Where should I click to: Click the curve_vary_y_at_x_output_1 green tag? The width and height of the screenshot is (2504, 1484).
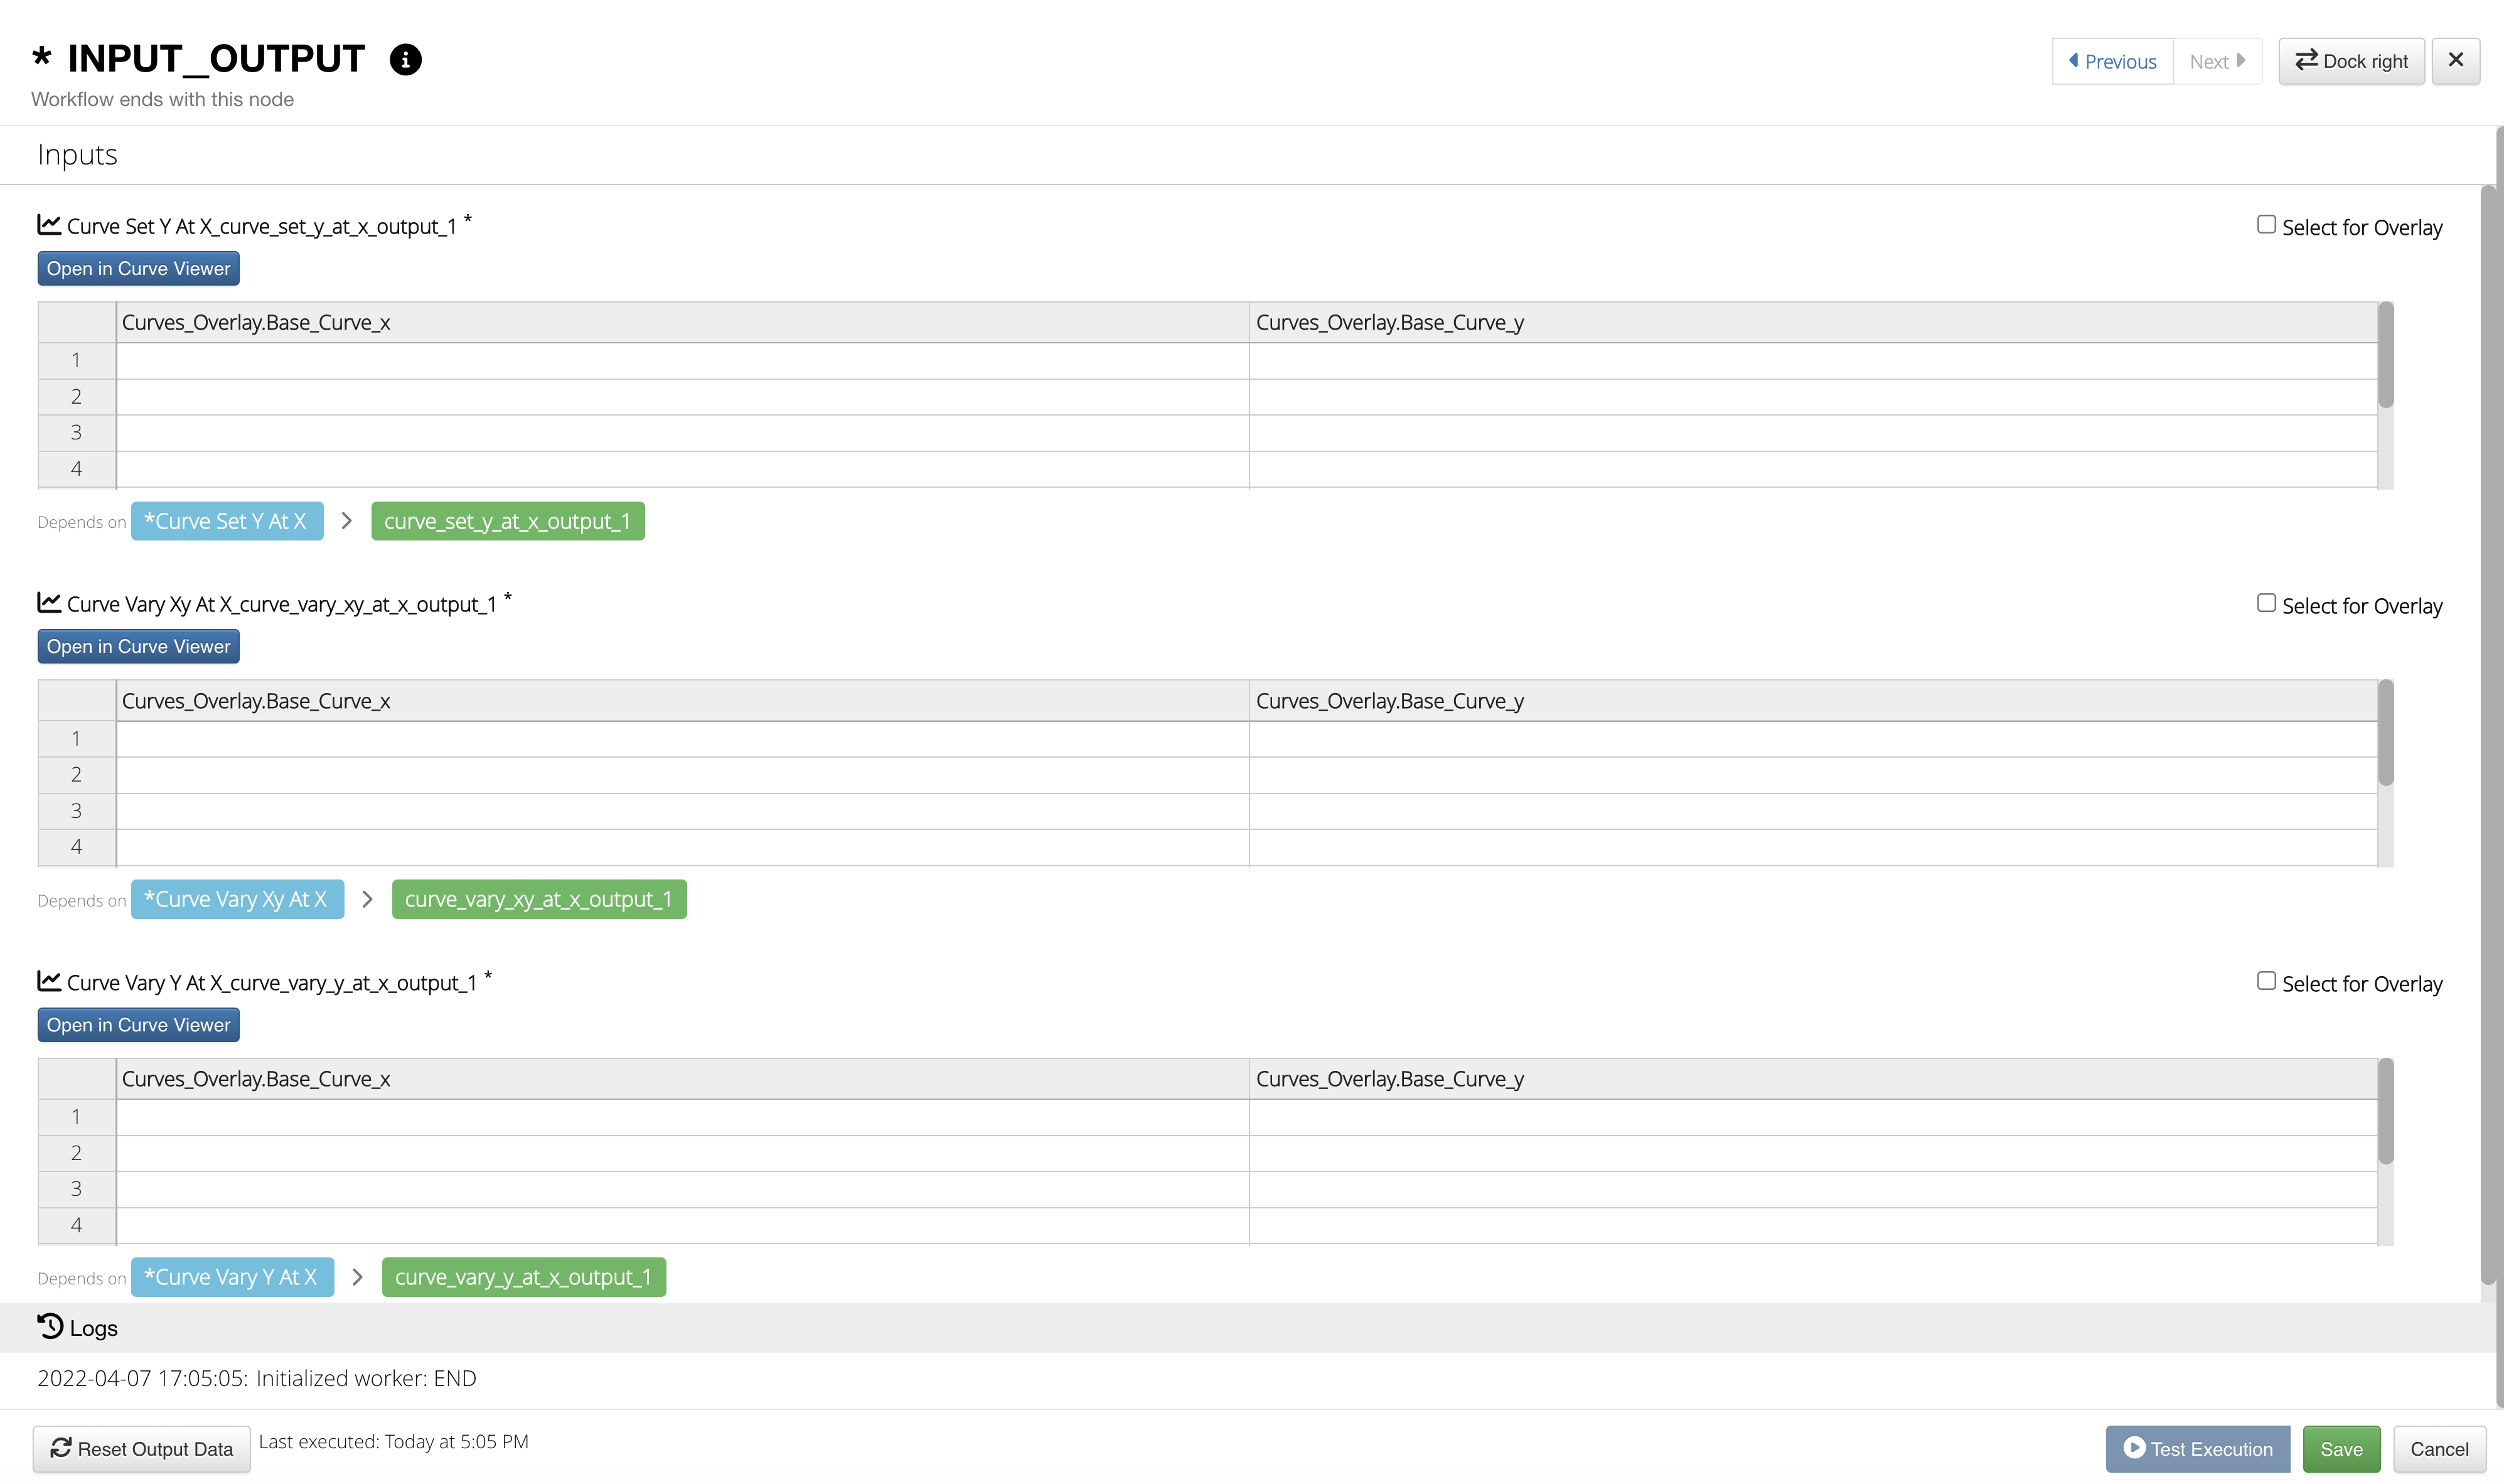524,1277
